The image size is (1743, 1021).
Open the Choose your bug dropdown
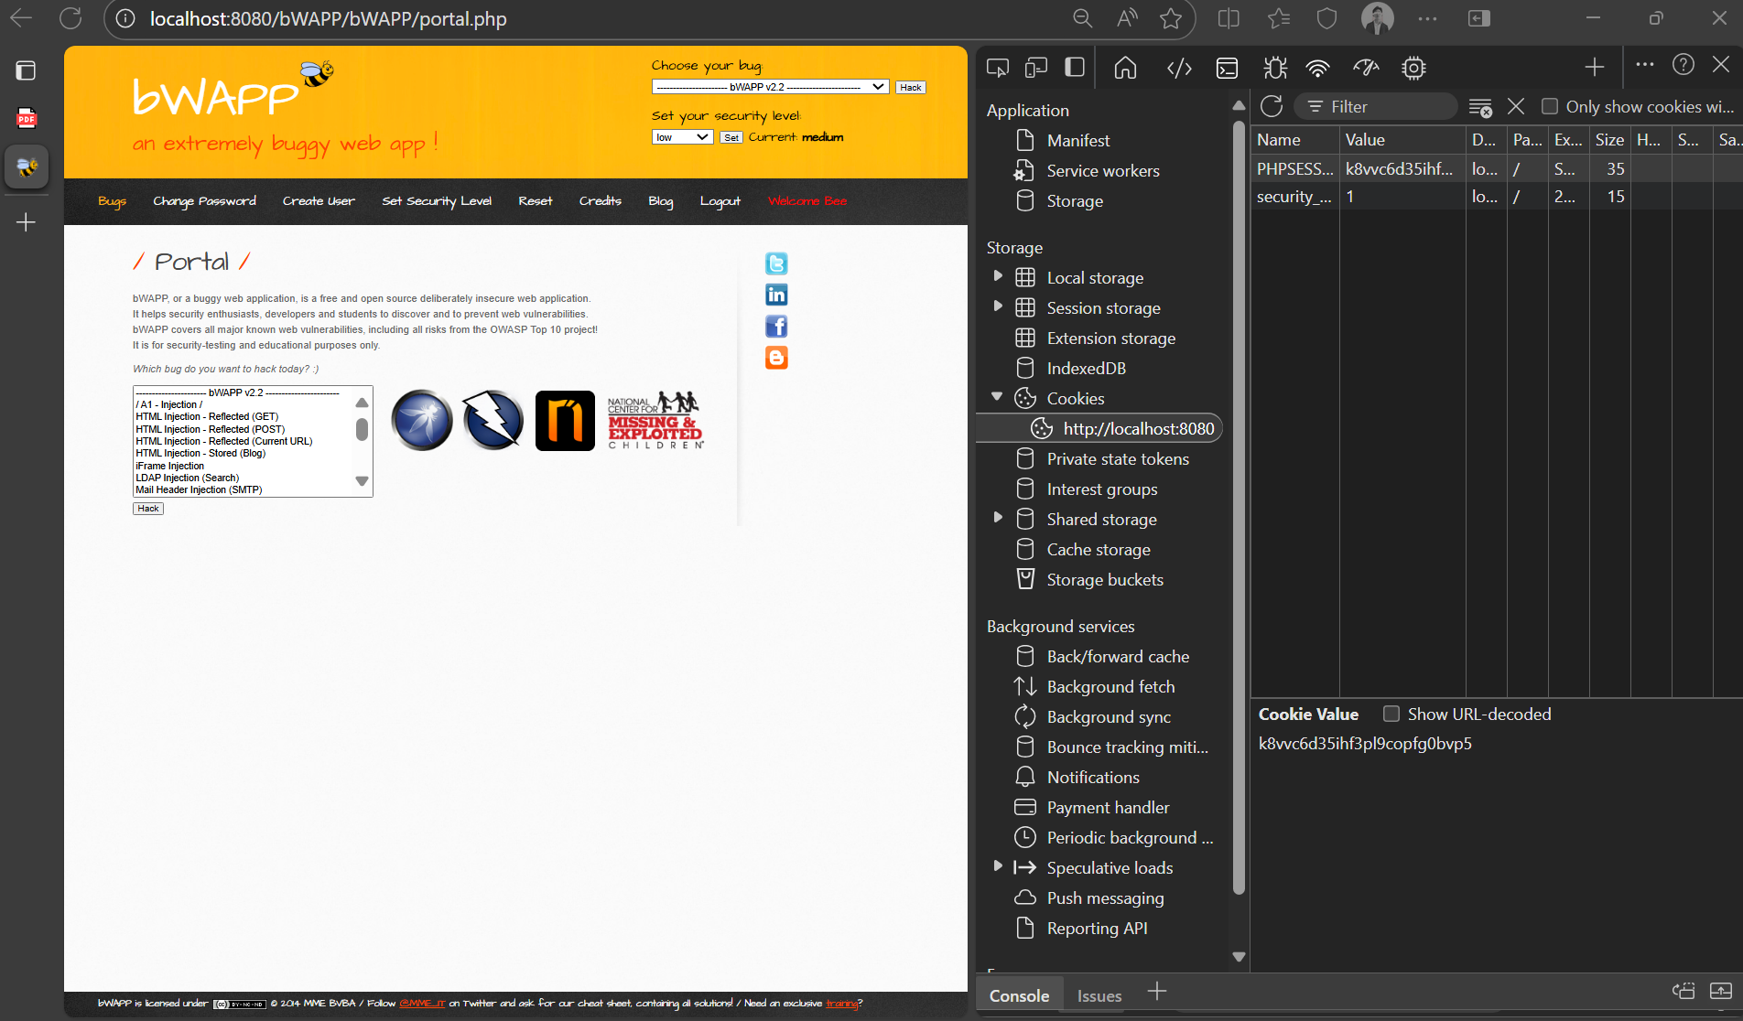tap(770, 87)
